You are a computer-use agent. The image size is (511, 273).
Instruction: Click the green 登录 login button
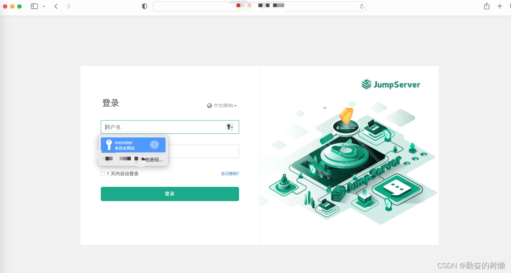coord(170,194)
